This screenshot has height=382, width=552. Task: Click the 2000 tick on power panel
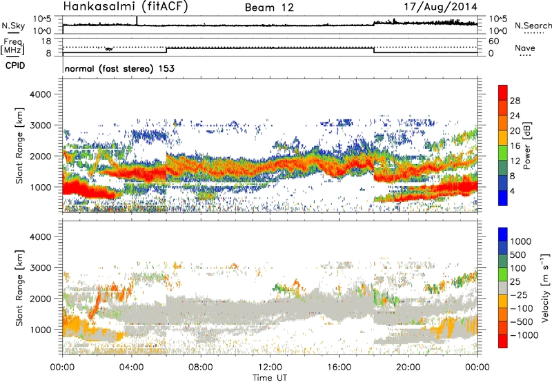click(40, 156)
